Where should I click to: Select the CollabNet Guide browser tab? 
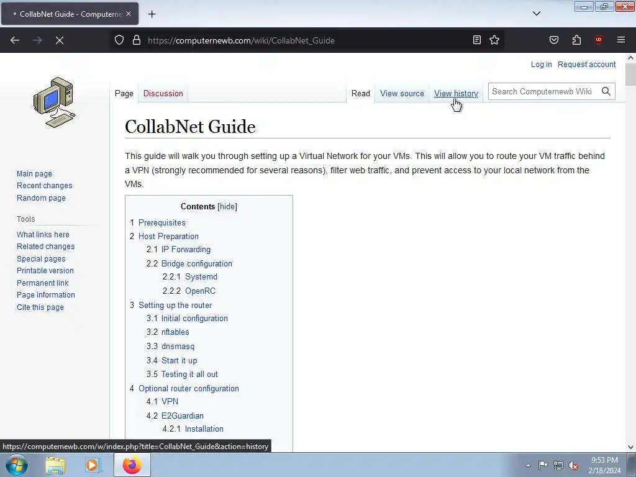point(70,14)
